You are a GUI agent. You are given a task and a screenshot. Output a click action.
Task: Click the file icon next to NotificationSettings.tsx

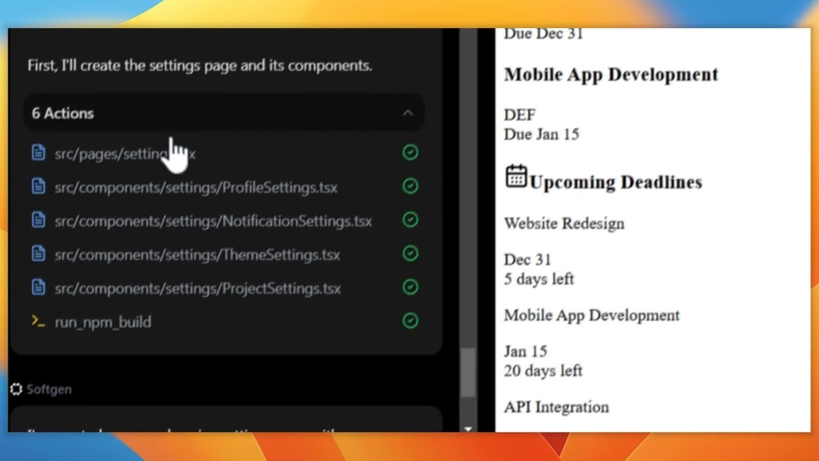coord(38,221)
